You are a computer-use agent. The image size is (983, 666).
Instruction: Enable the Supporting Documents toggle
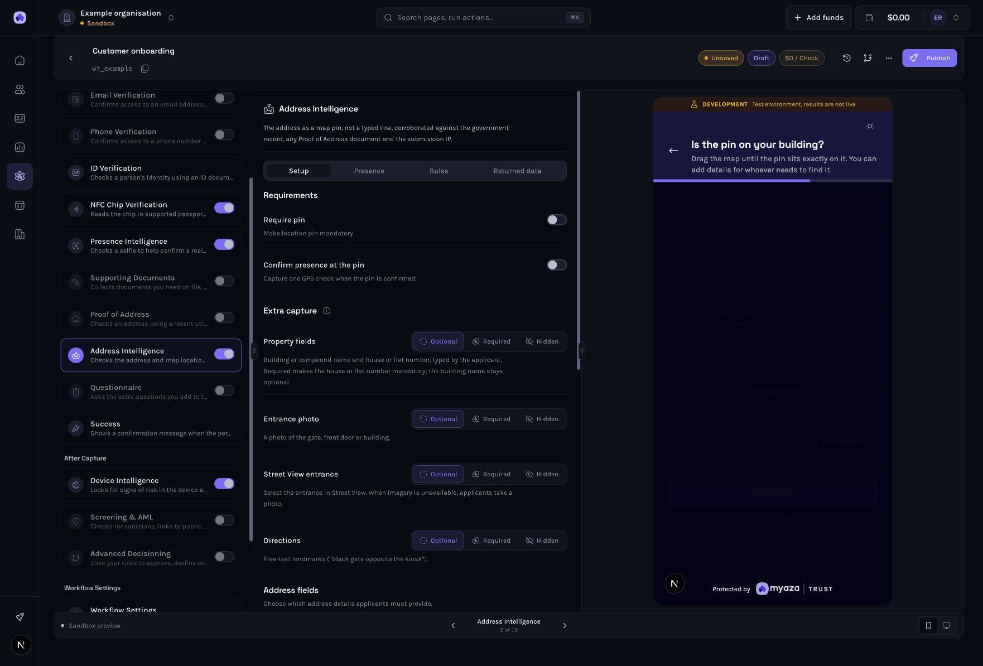tap(224, 281)
